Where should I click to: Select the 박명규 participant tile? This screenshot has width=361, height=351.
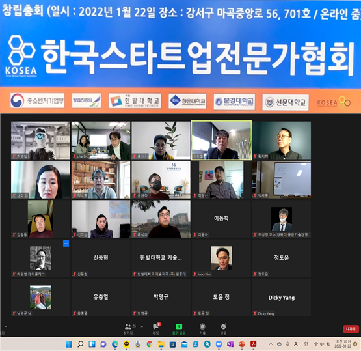[161, 297]
